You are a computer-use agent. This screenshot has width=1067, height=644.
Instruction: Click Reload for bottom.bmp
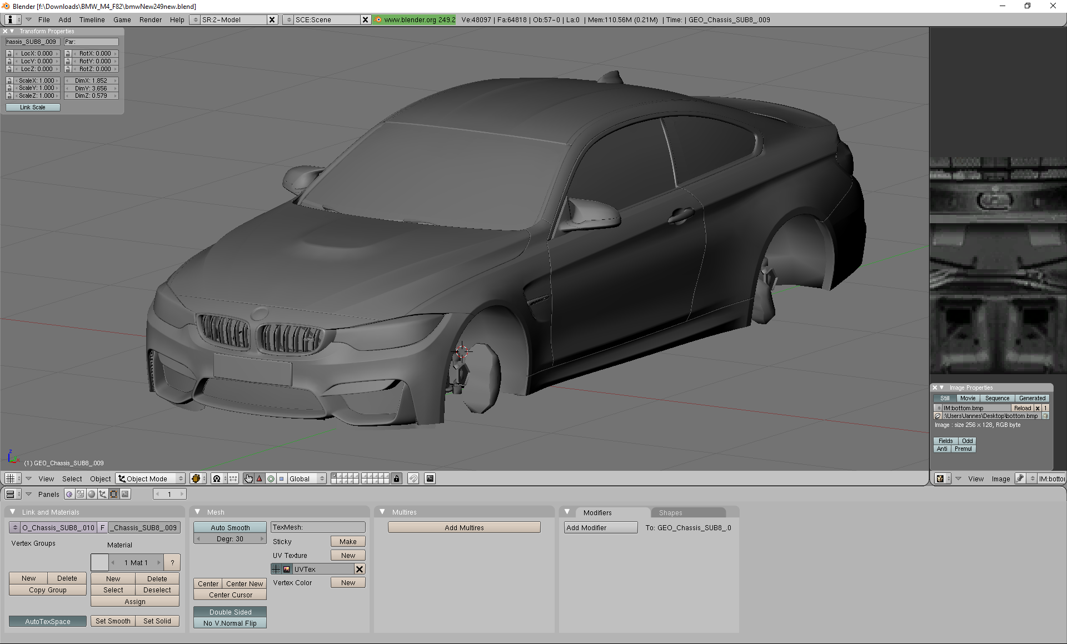pos(1023,408)
